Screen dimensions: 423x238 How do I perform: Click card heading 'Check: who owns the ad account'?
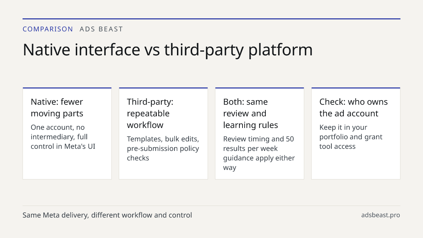click(354, 108)
